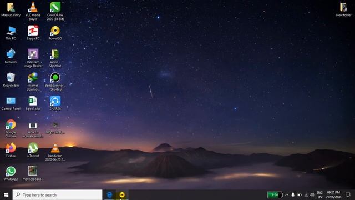Select the Google Chrome shortcut
The width and height of the screenshot is (355, 200).
(x=11, y=128)
